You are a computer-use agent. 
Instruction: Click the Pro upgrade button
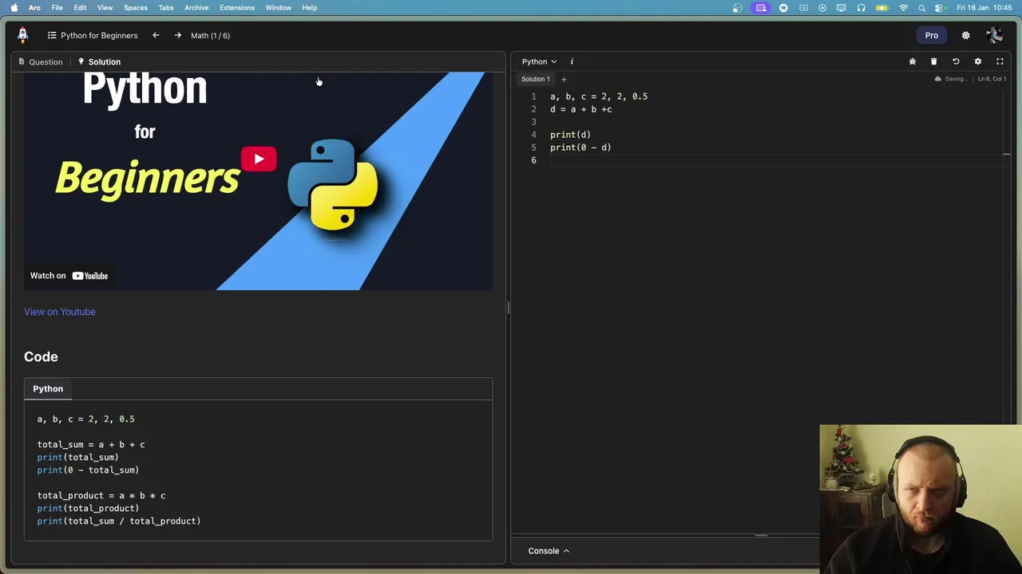pos(932,35)
